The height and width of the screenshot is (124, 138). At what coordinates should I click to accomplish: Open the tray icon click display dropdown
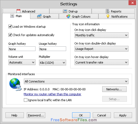point(101,35)
